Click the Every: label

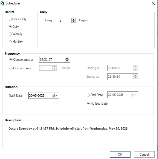tap(49, 20)
